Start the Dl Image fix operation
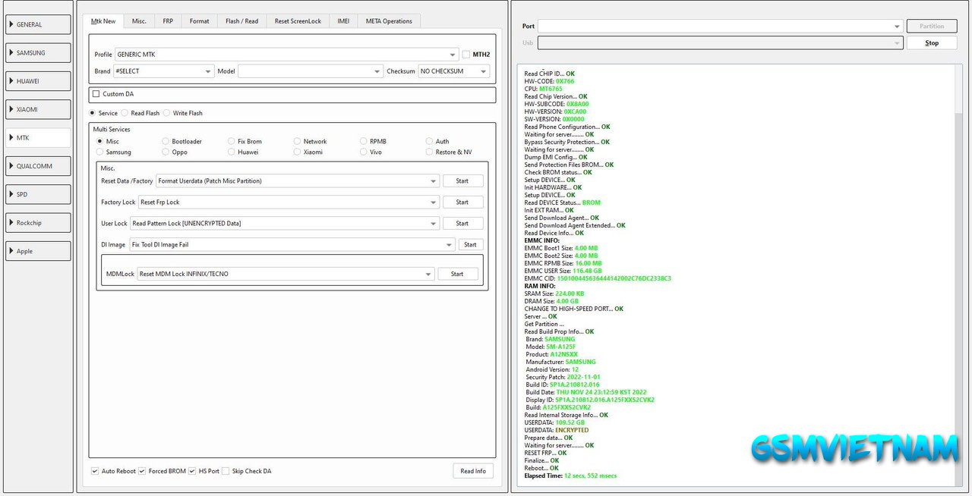This screenshot has width=972, height=496. [471, 244]
